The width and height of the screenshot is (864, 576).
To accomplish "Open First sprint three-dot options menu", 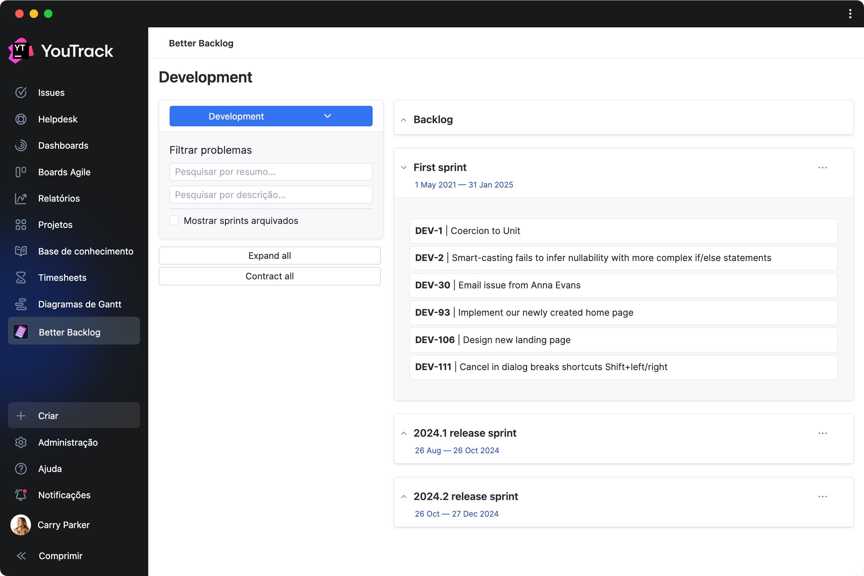I will tap(822, 167).
